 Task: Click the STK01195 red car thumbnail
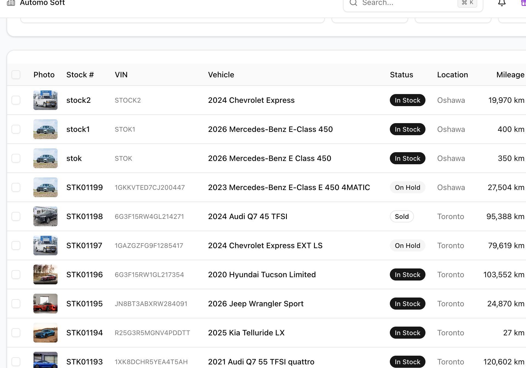coord(45,304)
